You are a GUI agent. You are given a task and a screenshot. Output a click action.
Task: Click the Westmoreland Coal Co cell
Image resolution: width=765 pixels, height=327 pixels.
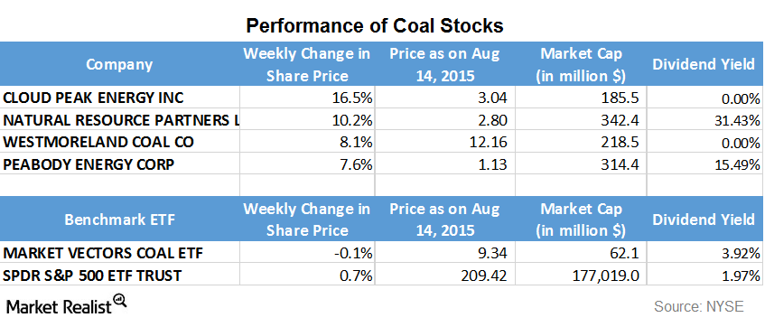pos(119,142)
